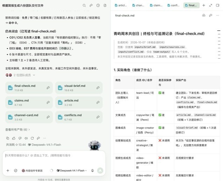Viewport: 223px width, 181px height.
Task: Toggle the task check icon in input bar
Action: tap(16, 170)
